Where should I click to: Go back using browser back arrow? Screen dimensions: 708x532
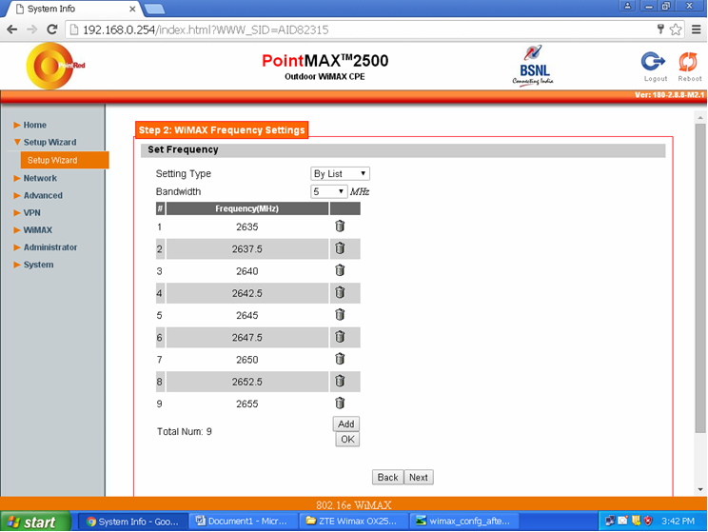point(12,30)
